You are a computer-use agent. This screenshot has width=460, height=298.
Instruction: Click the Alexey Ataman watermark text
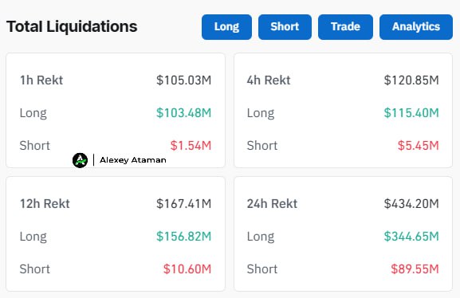click(133, 160)
